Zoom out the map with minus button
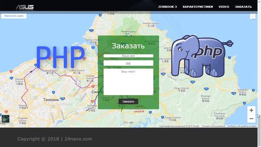 click(251, 118)
